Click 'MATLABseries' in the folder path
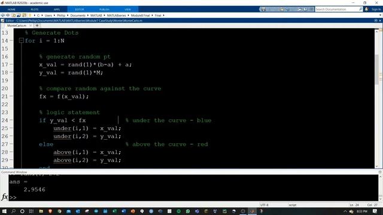This screenshot has height=215, width=383. 117,16
